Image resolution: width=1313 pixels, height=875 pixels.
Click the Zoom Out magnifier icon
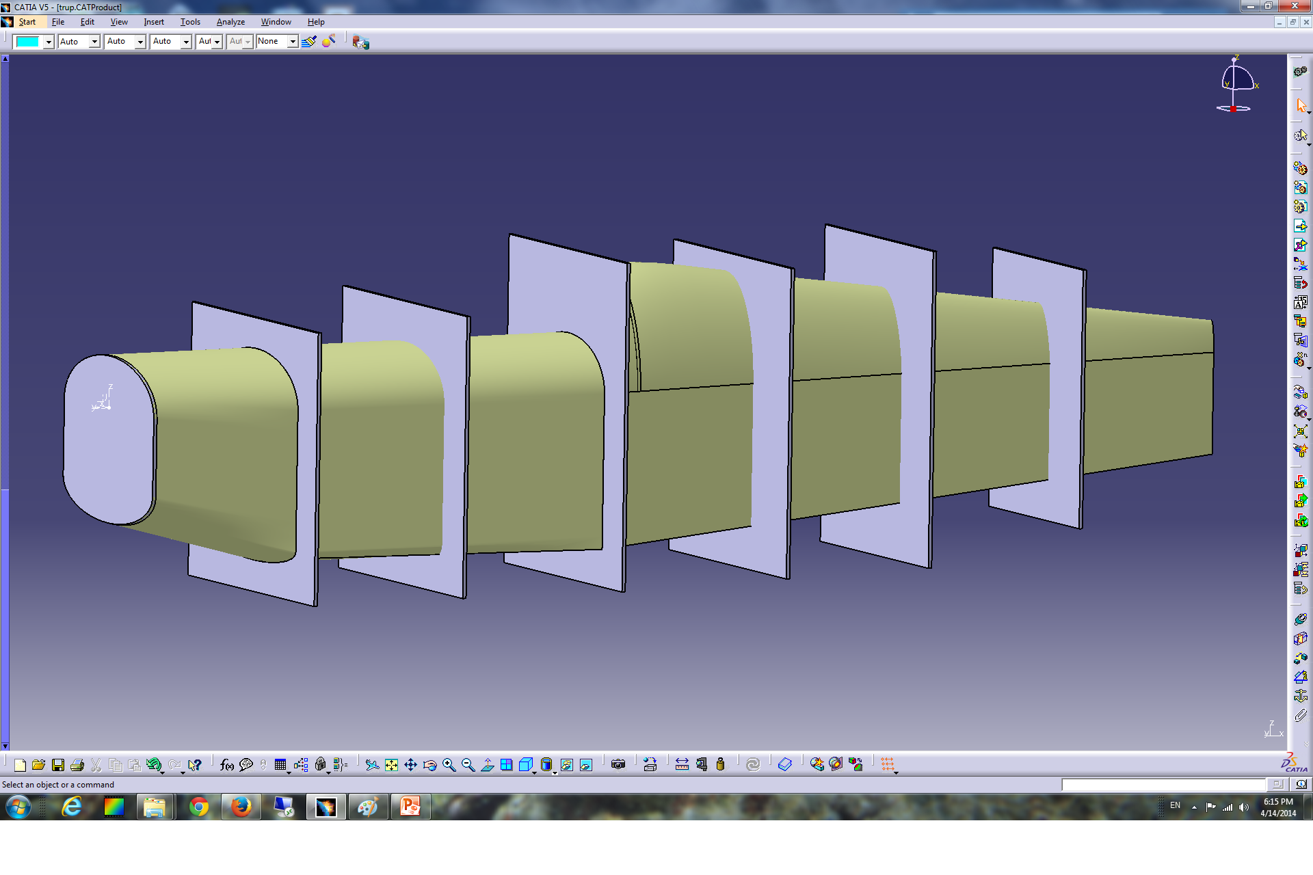468,765
